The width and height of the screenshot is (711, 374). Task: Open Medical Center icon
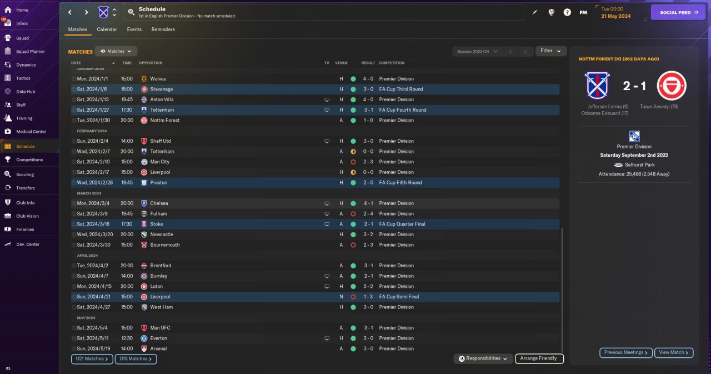(x=8, y=132)
